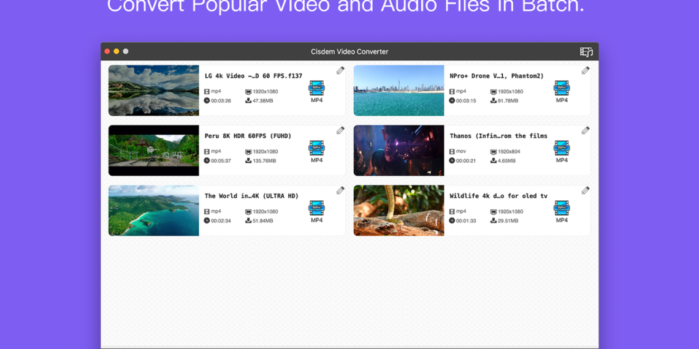The height and width of the screenshot is (349, 699).
Task: Select the Peru 8K HDR thumbnail
Action: pyautogui.click(x=154, y=151)
